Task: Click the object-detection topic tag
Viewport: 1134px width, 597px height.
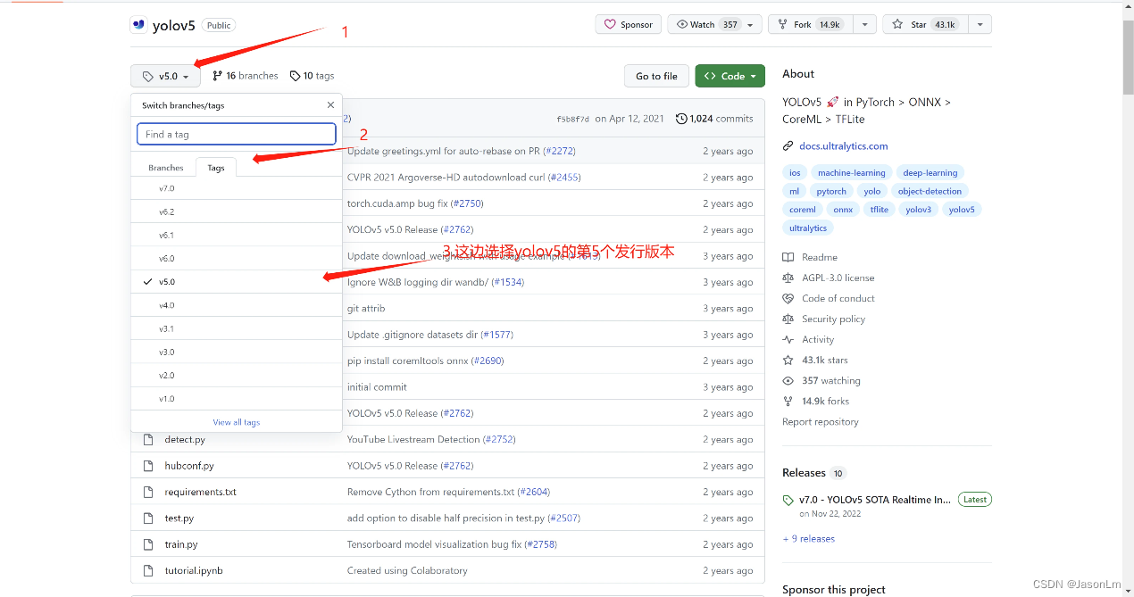Action: (x=930, y=191)
